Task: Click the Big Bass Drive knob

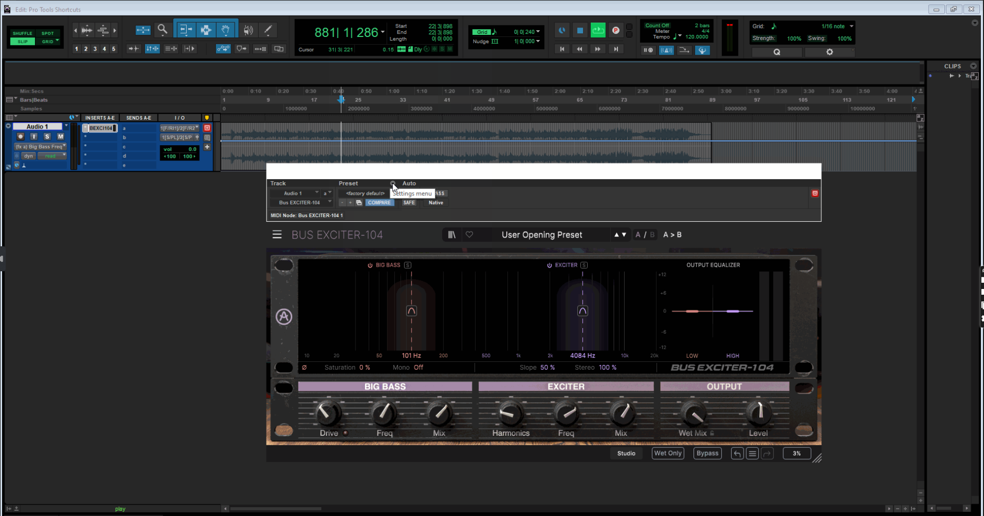Action: [328, 413]
